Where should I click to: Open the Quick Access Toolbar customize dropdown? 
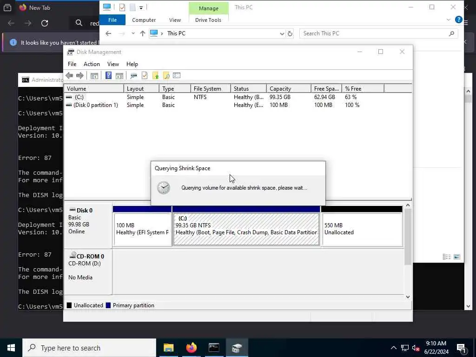(141, 7)
